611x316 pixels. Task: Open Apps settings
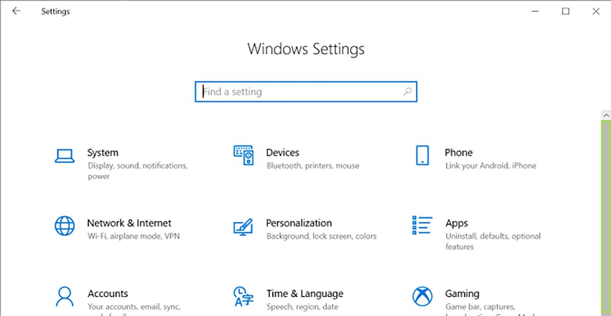click(x=456, y=223)
